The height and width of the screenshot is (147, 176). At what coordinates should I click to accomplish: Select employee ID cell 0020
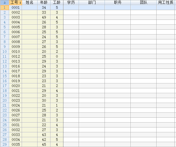(x=16, y=86)
